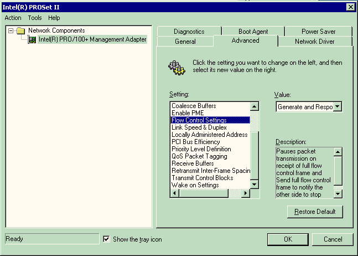Confirm with the OK button
This screenshot has height=256, width=358.
click(288, 239)
